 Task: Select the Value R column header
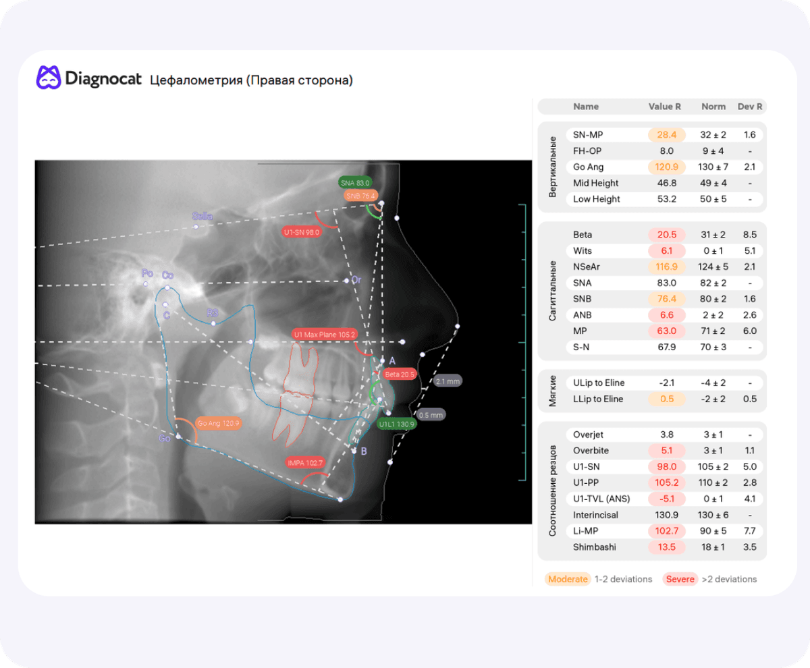point(665,107)
